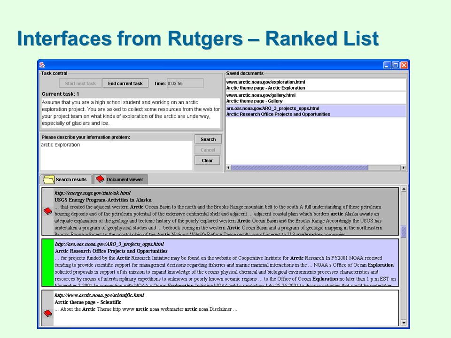Screen dimensions: 451x338
Task: Switch to the Search results tab
Action: [65, 179]
